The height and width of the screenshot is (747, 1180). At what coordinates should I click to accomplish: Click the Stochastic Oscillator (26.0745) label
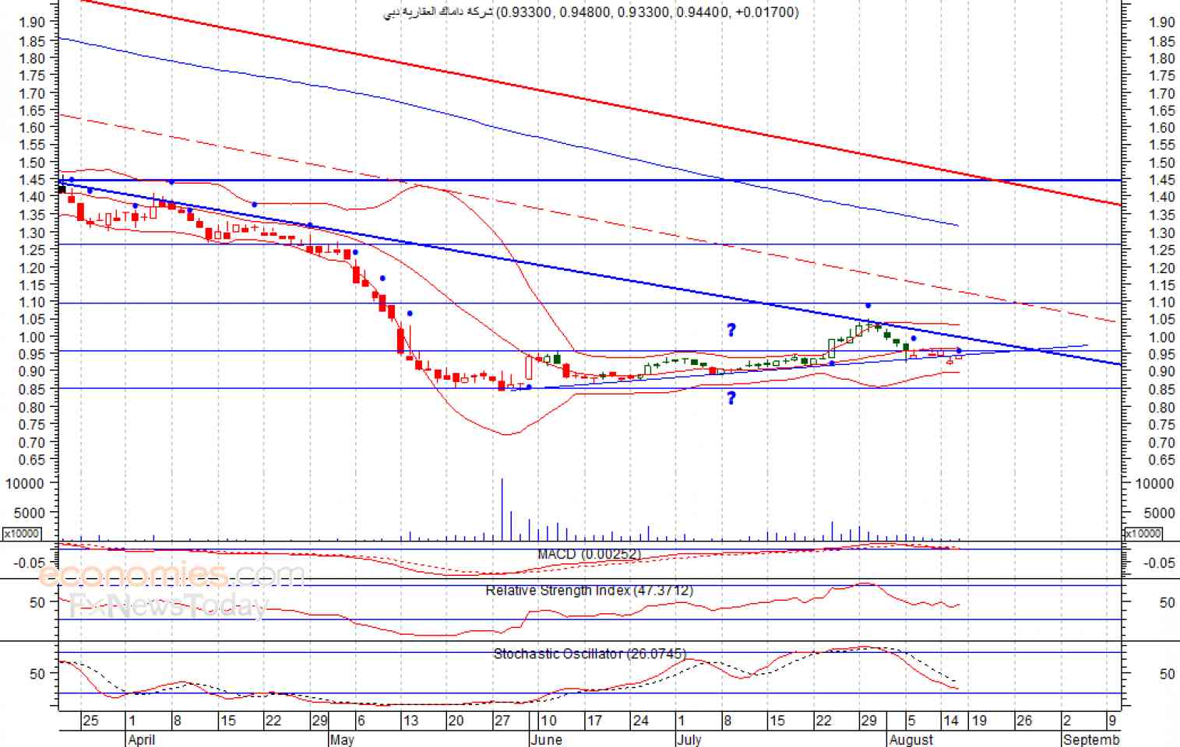pyautogui.click(x=590, y=654)
